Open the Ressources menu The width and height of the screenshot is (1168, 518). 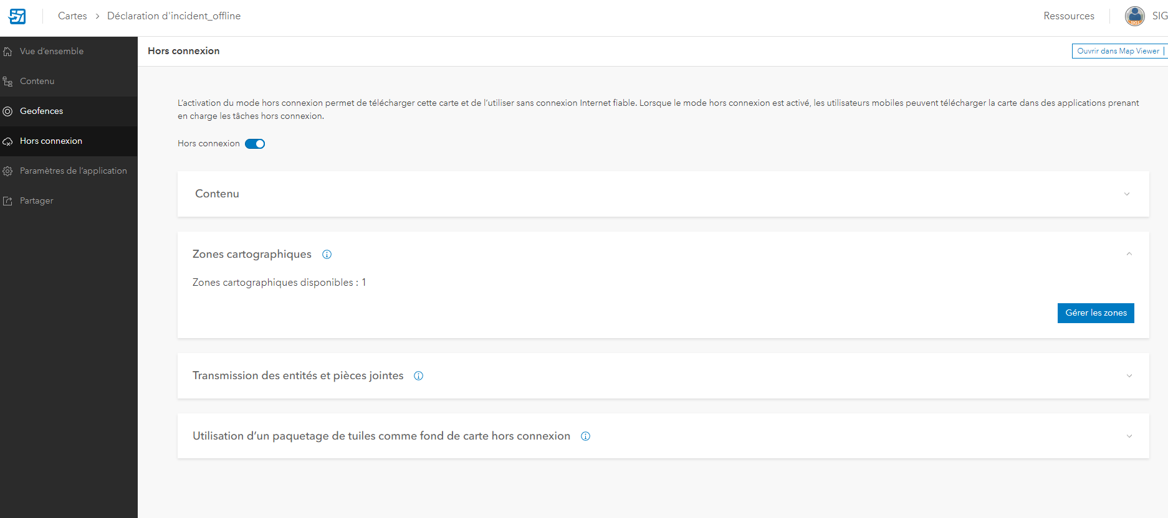coord(1068,16)
